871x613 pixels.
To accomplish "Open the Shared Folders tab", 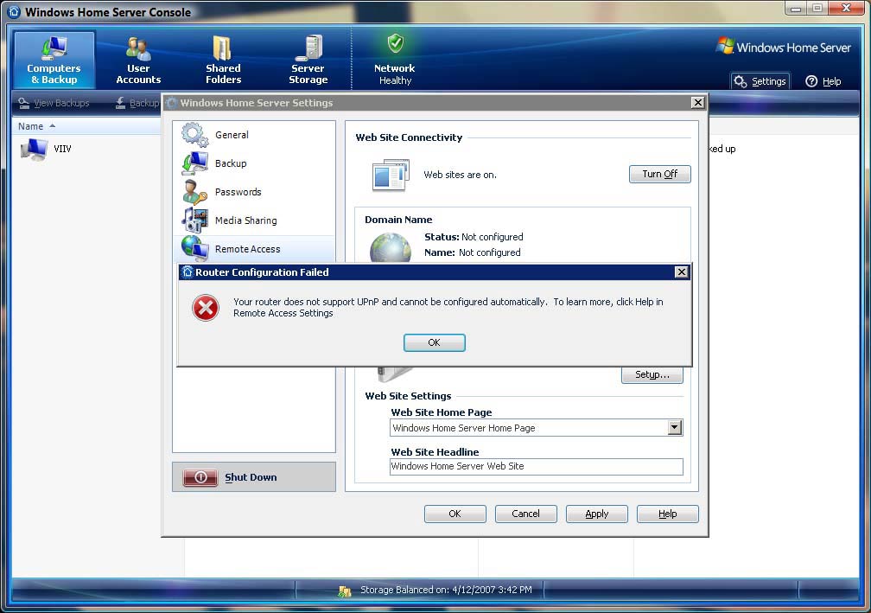I will [223, 61].
